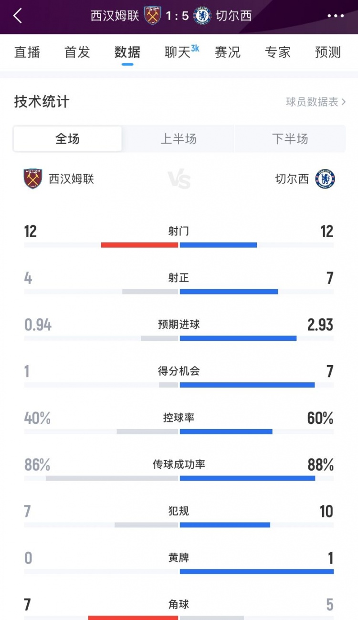Switch to the 赛况 tab
The image size is (358, 620).
click(x=228, y=53)
